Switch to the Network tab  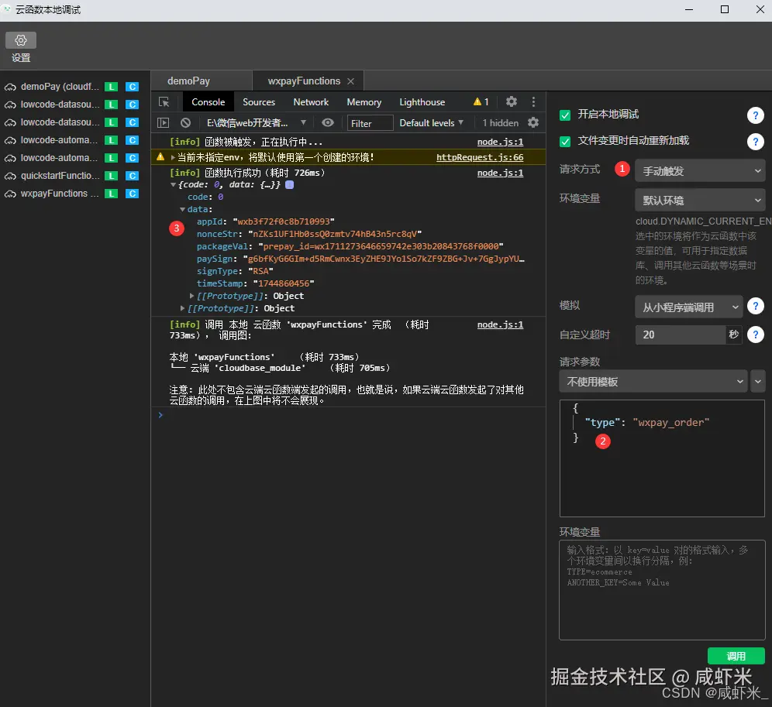pos(311,102)
